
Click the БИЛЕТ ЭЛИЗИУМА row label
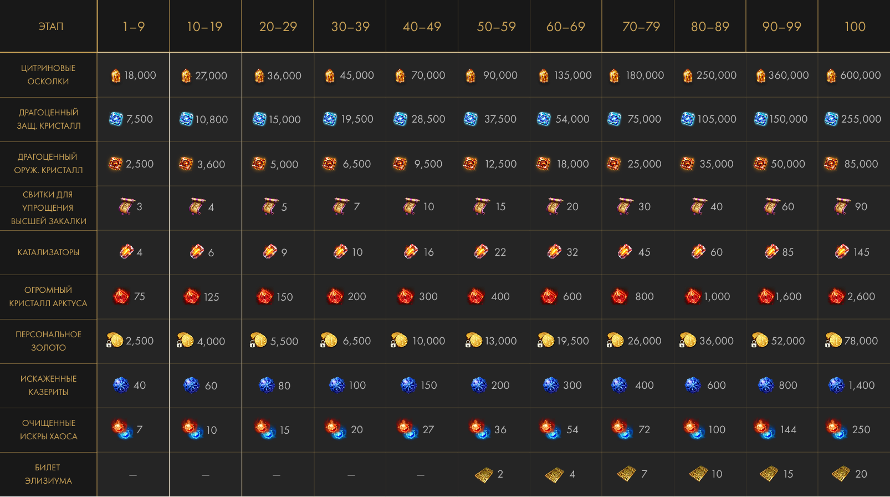(48, 474)
